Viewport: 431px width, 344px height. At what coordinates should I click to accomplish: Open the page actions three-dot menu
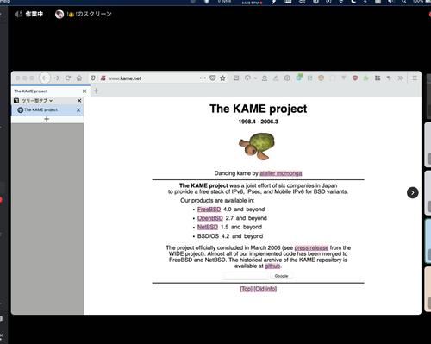pyautogui.click(x=203, y=78)
